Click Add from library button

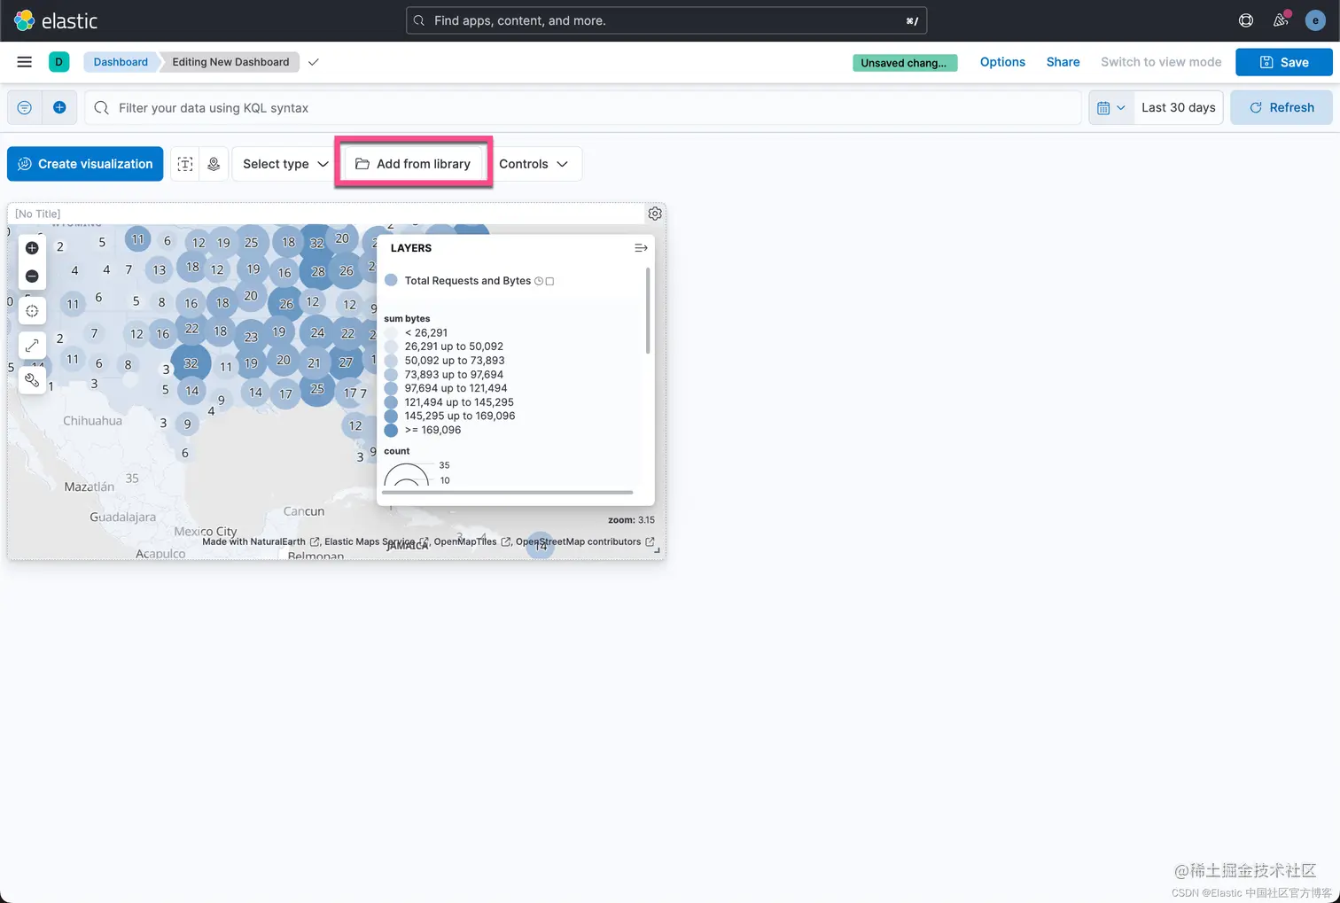point(413,164)
